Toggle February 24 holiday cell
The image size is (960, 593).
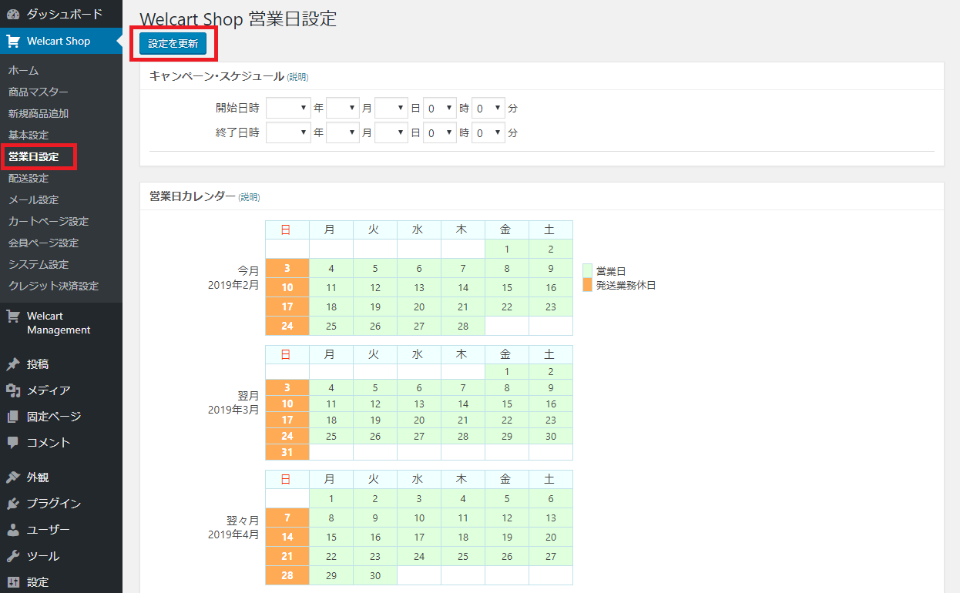tap(287, 326)
